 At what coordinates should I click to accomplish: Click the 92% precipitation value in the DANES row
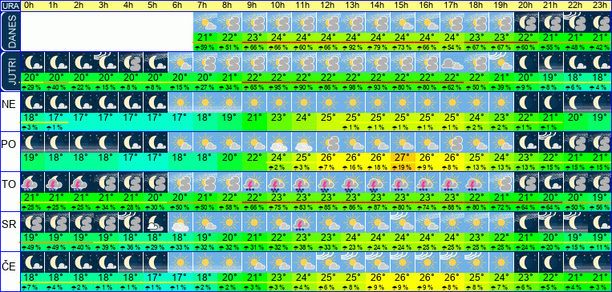tap(352, 47)
